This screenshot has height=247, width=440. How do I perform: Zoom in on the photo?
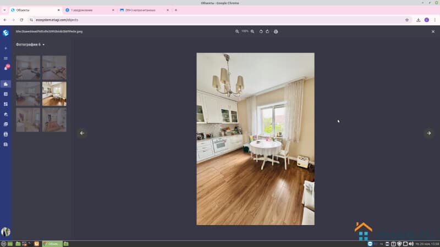252,31
